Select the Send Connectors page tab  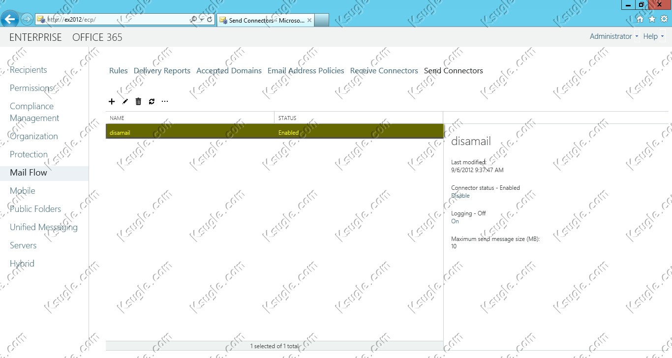[x=454, y=71]
